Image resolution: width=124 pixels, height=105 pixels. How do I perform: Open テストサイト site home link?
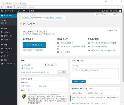point(10,11)
